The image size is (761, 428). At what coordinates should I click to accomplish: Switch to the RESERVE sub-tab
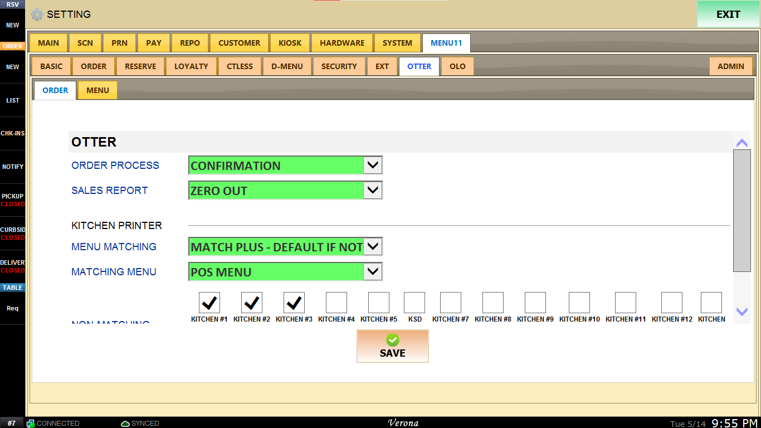tap(140, 66)
